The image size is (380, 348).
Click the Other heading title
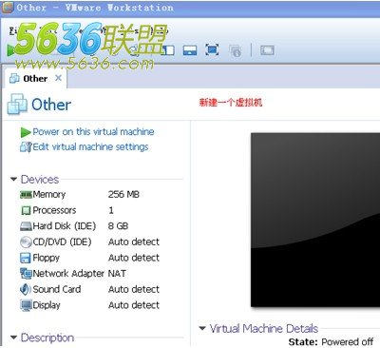click(51, 105)
